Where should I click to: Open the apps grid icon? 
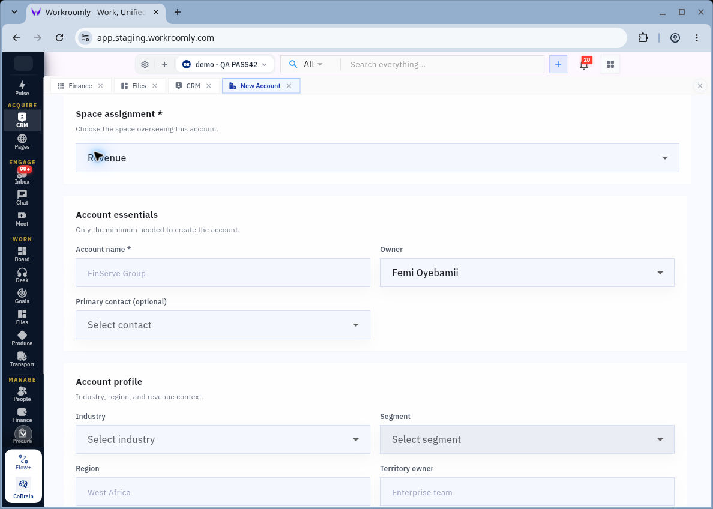pos(610,64)
